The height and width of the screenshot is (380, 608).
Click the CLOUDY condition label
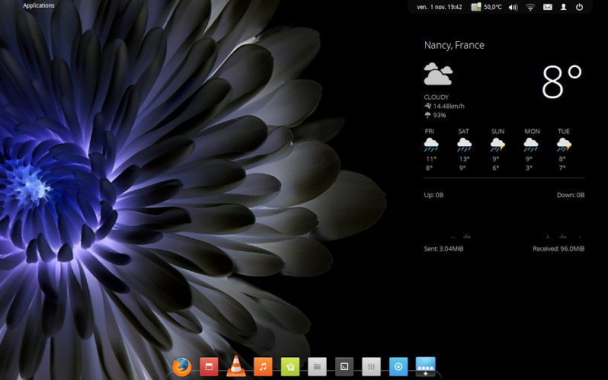(x=437, y=97)
